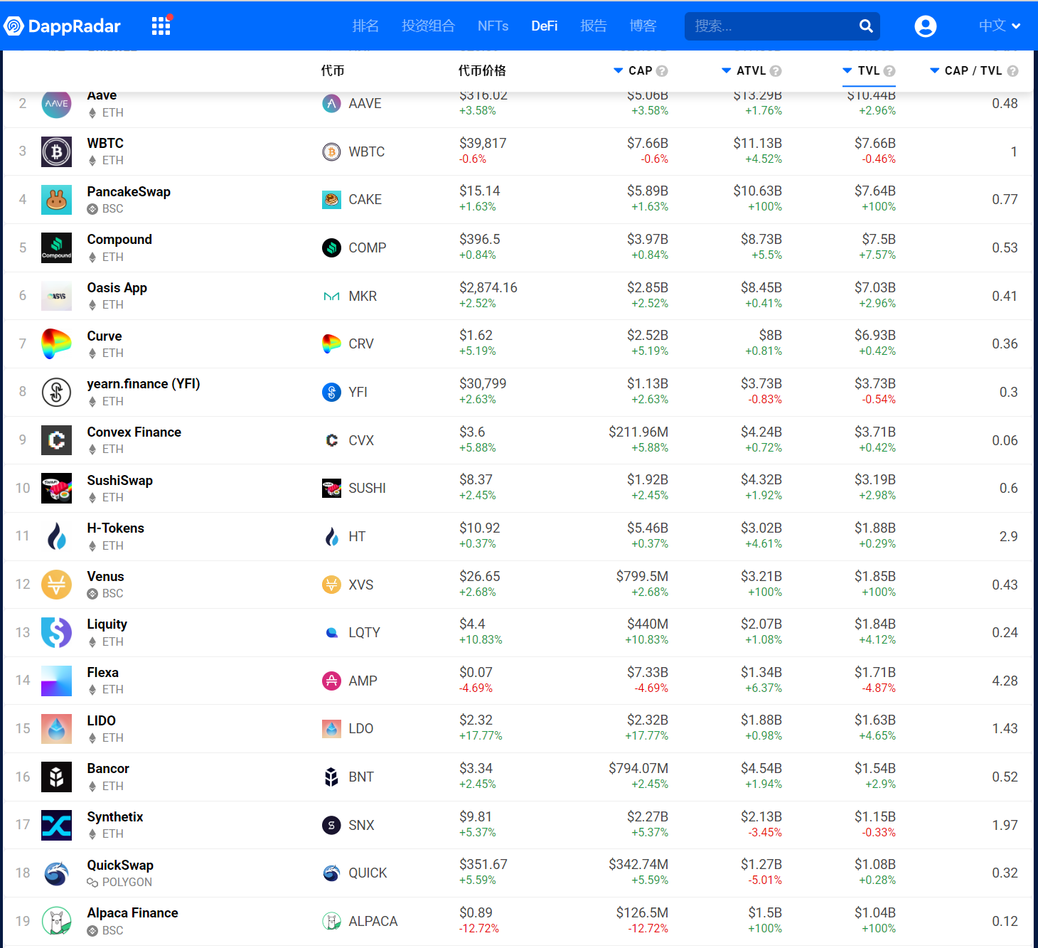Click the BNT token icon
The width and height of the screenshot is (1038, 948).
click(331, 777)
